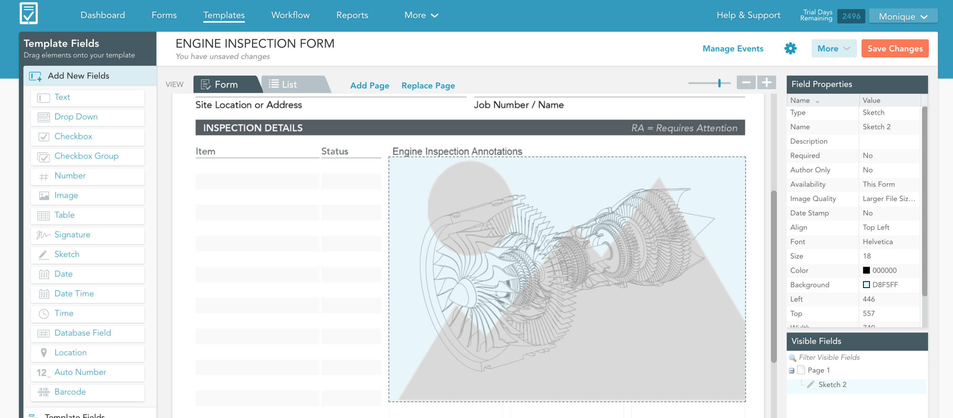
Task: Click the Save Changes button
Action: click(895, 48)
